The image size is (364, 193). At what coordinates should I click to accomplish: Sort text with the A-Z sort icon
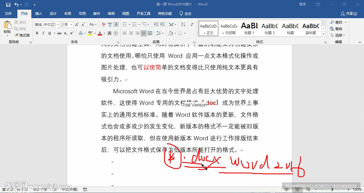point(183,24)
